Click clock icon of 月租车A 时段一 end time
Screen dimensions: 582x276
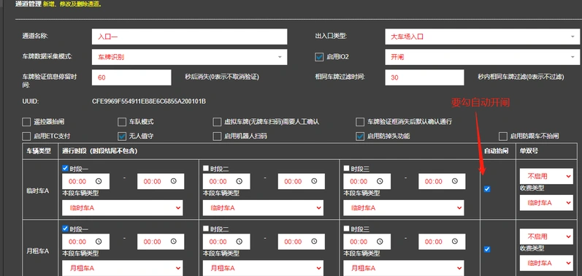[x=174, y=242]
